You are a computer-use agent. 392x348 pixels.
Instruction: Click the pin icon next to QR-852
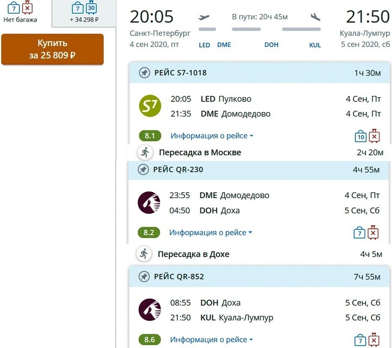coord(144,277)
